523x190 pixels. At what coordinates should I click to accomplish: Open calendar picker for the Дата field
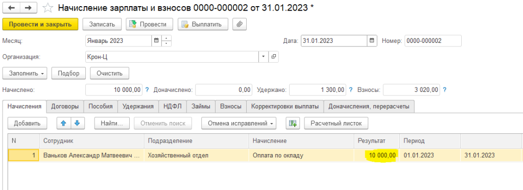point(372,41)
